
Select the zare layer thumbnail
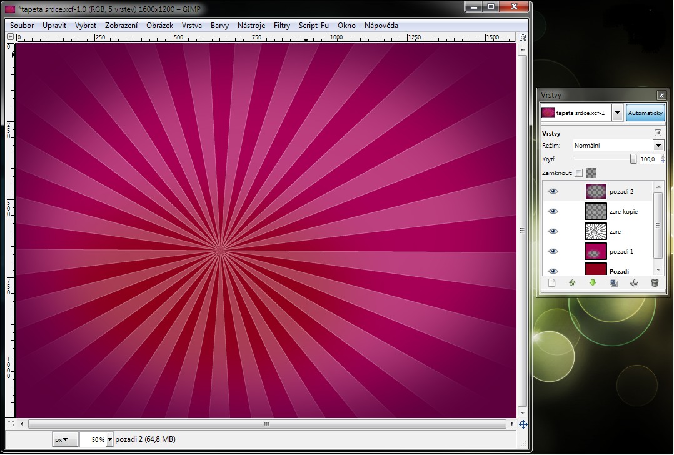pyautogui.click(x=596, y=231)
